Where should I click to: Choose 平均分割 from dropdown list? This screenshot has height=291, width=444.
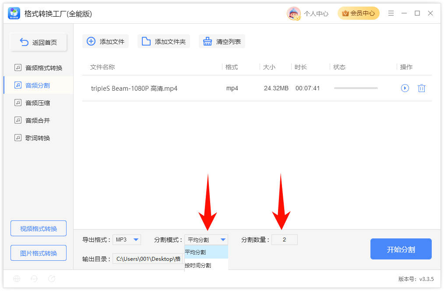[206, 252]
